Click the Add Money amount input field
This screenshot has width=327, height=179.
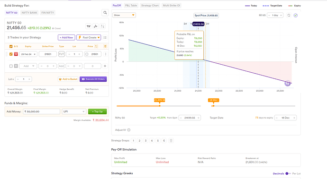pos(42,111)
